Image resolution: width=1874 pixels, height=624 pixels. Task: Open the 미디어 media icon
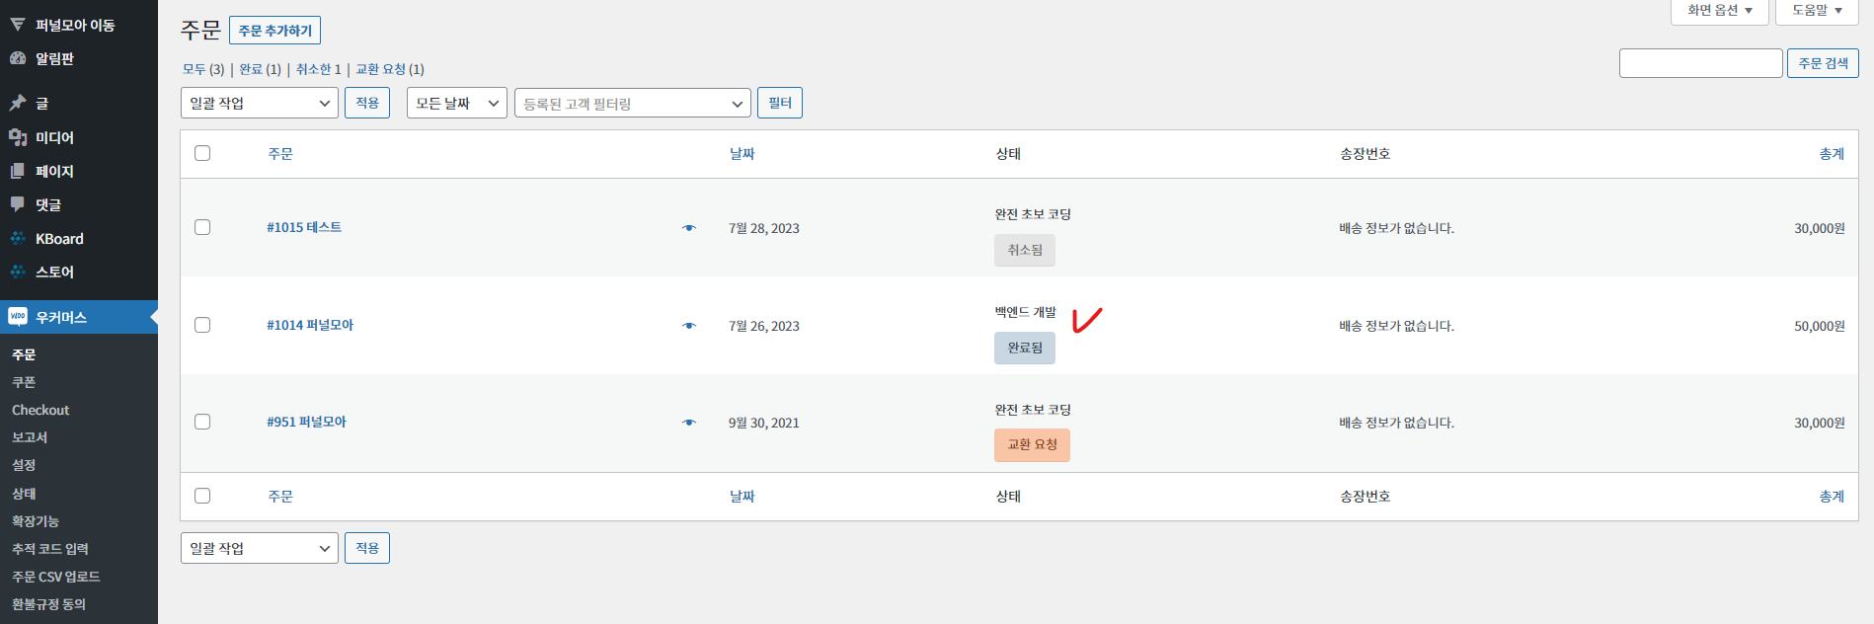18,137
